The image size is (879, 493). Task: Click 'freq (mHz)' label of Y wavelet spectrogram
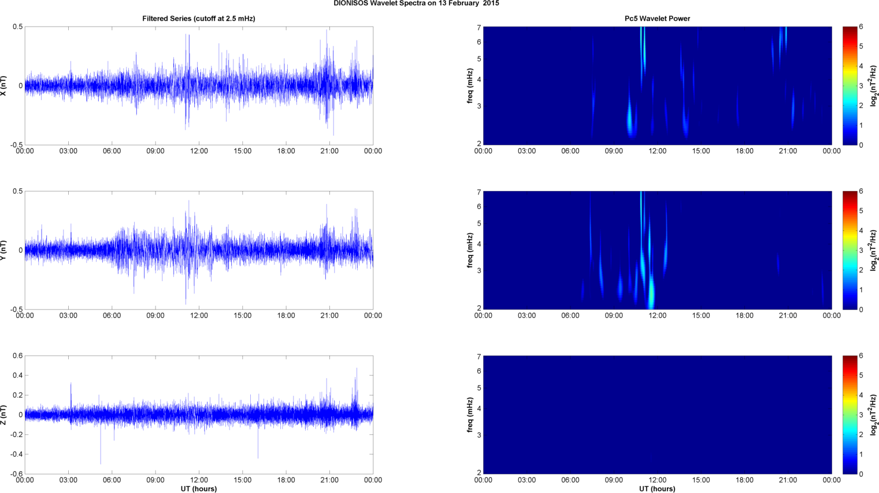(470, 251)
